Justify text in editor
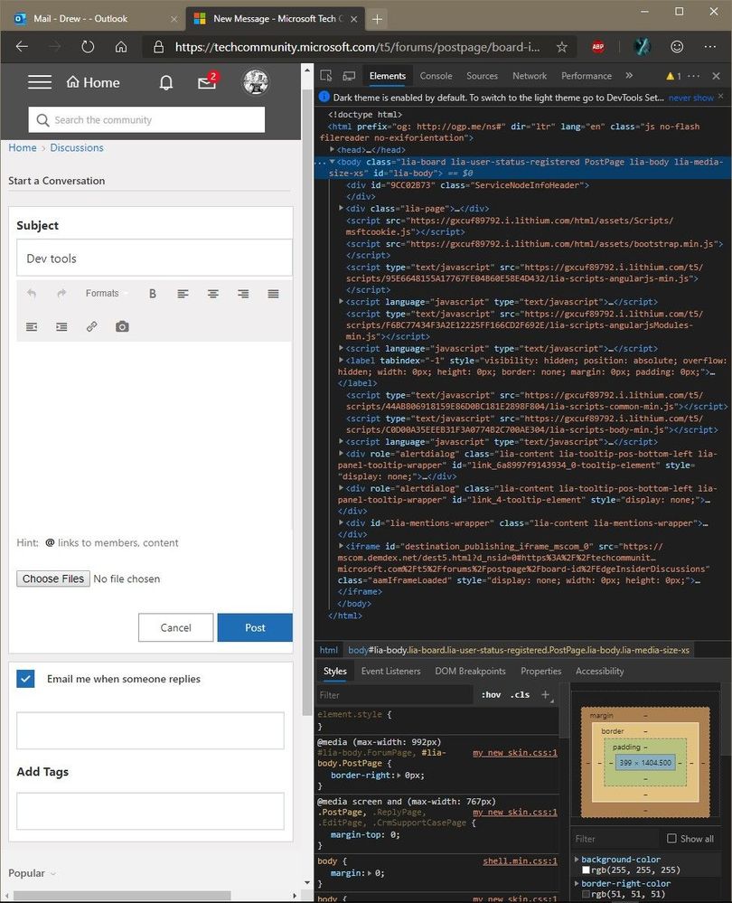 click(273, 294)
